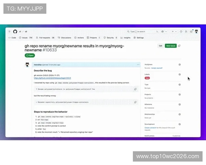The image size is (206, 165).
Task: Open the Relationships gear settings
Action: [180, 114]
